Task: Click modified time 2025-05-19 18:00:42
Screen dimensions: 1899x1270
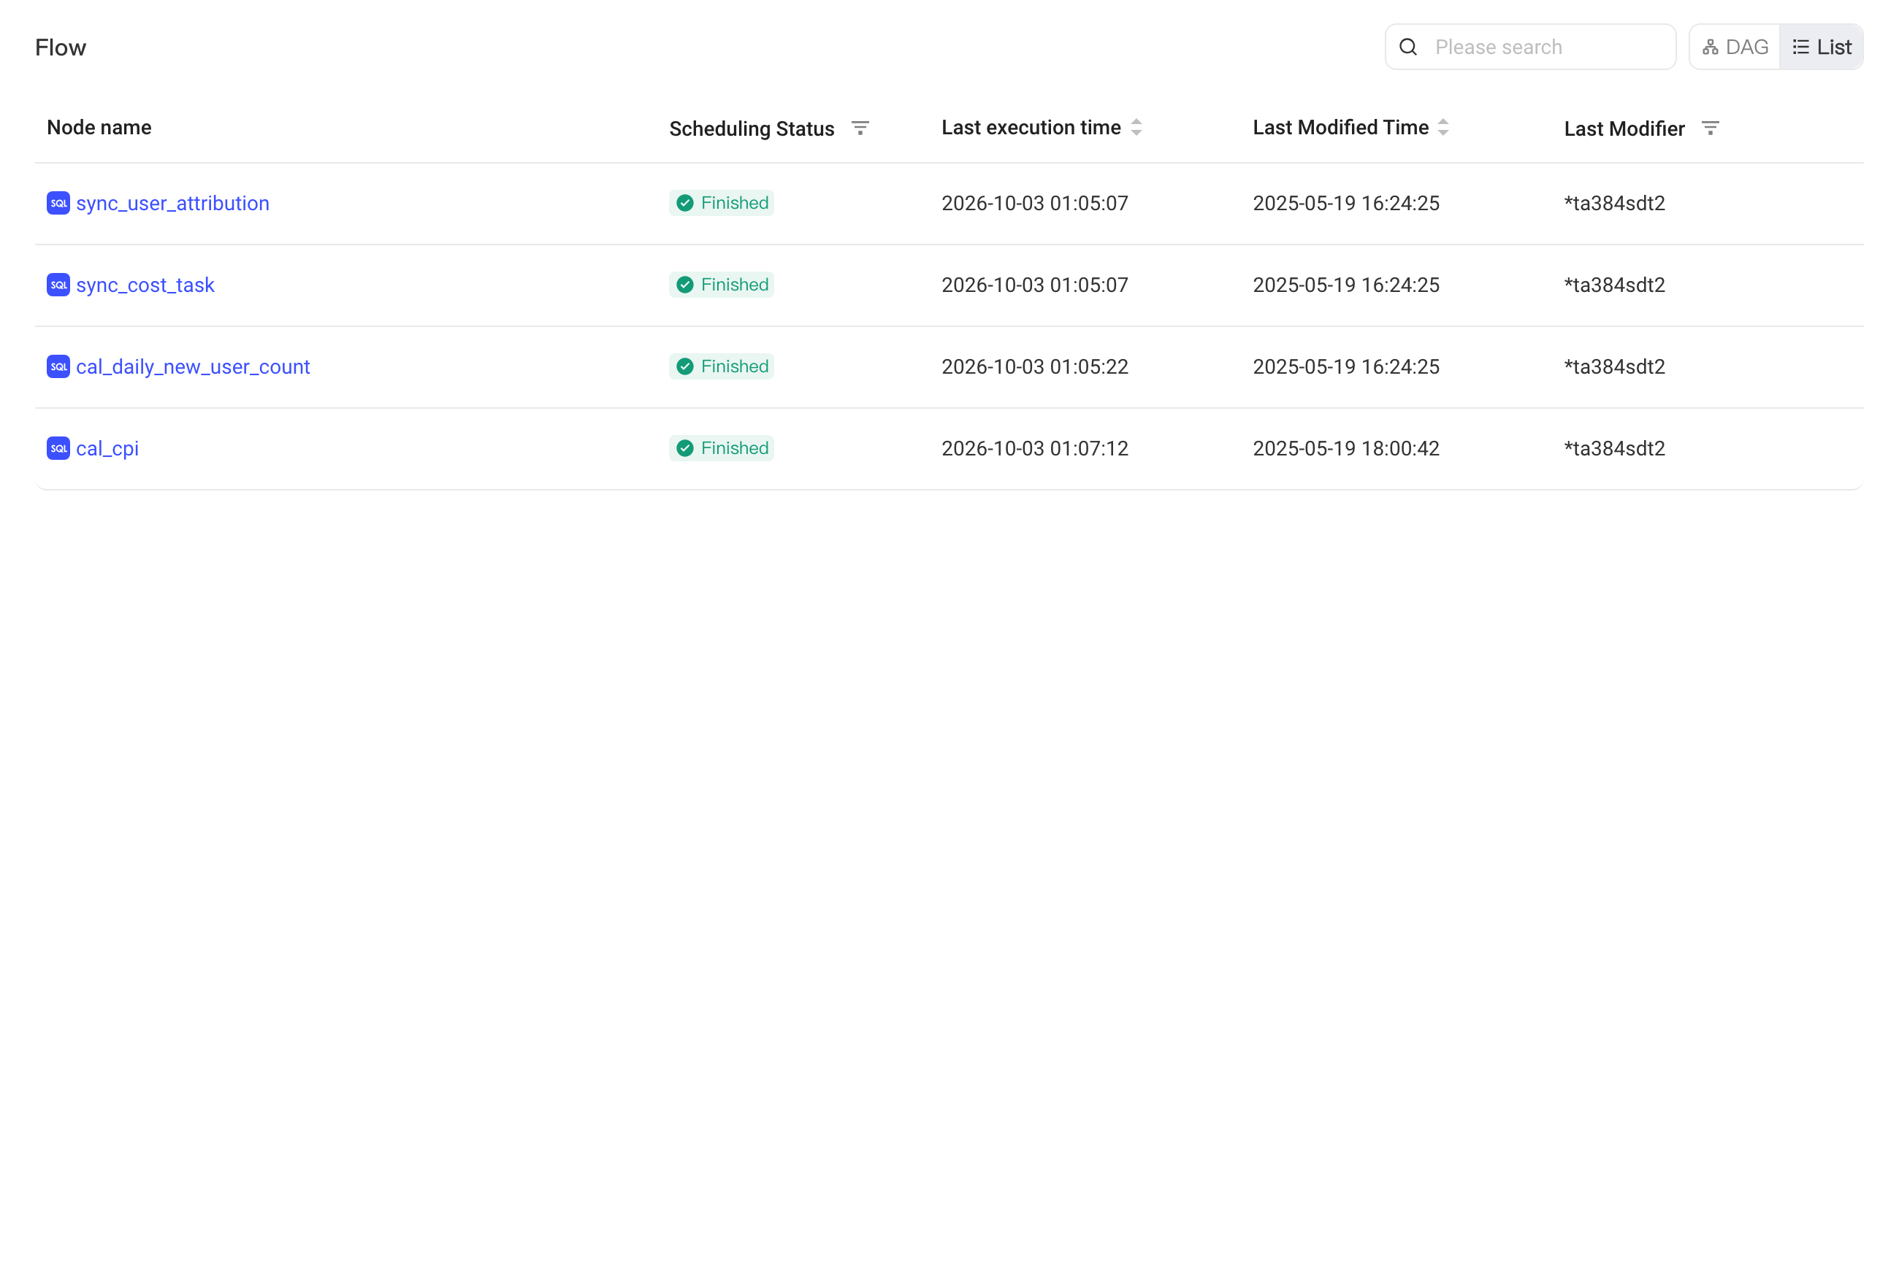Action: tap(1345, 449)
